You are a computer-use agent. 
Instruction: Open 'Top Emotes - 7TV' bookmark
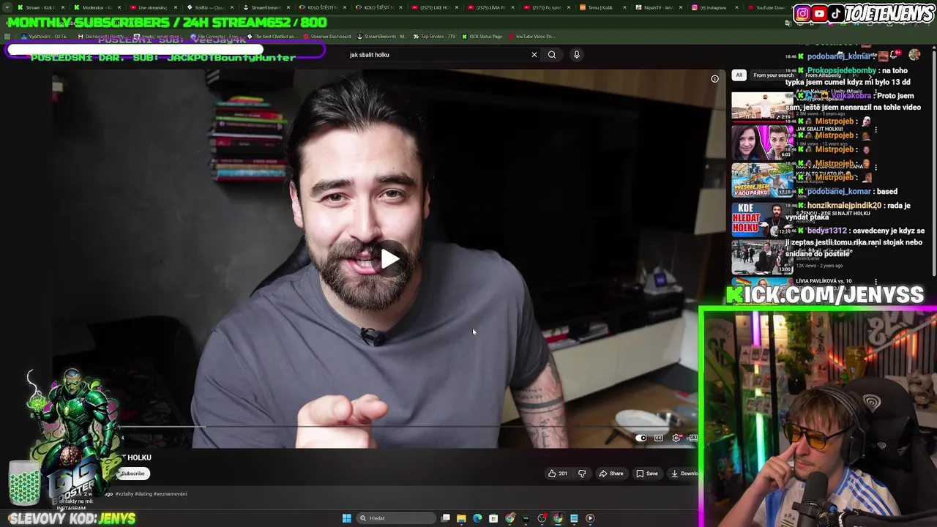pyautogui.click(x=435, y=36)
